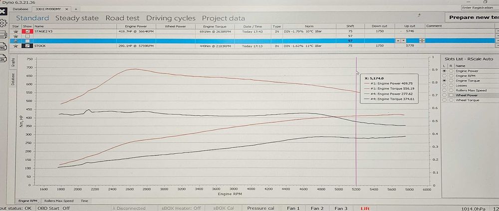Toggle Fan 2 in status bar

pos(317,208)
